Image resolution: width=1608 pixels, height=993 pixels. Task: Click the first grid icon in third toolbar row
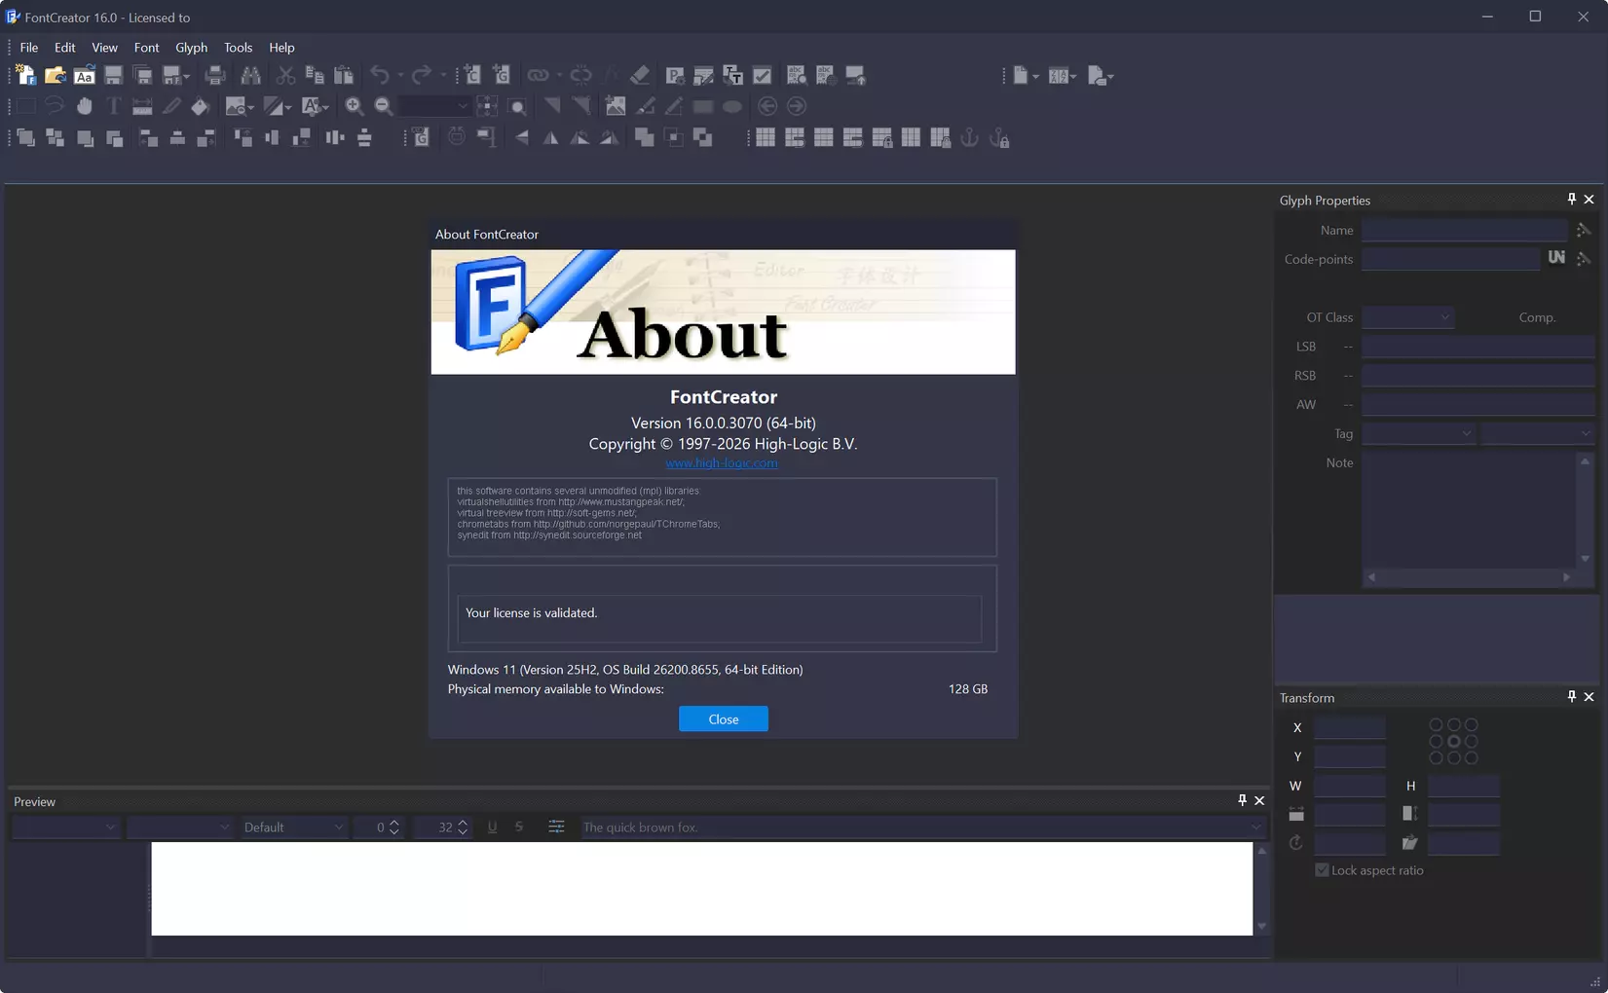pyautogui.click(x=766, y=137)
